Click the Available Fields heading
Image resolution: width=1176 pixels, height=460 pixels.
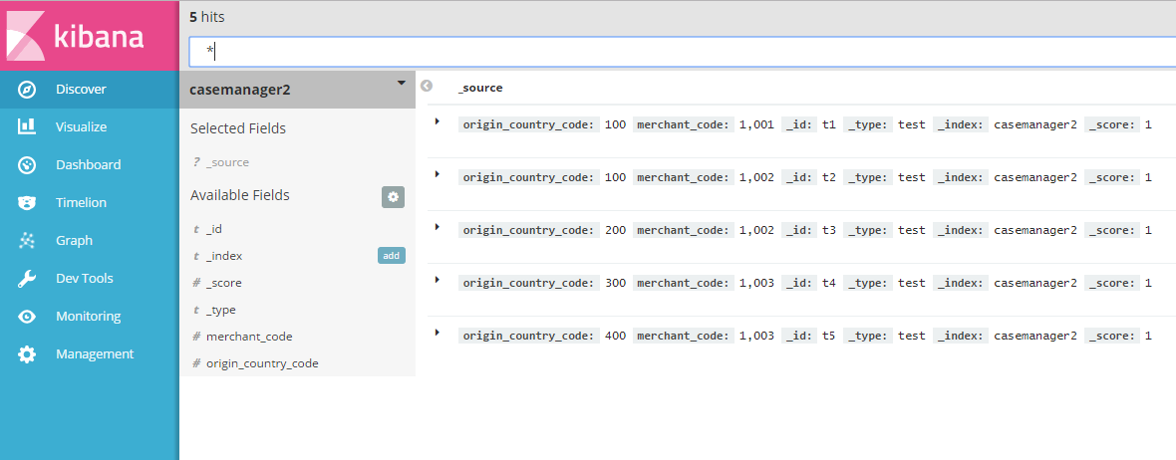240,195
